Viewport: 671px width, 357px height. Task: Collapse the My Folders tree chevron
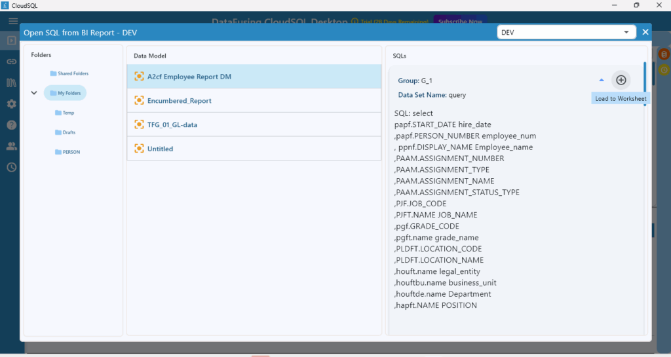[34, 93]
